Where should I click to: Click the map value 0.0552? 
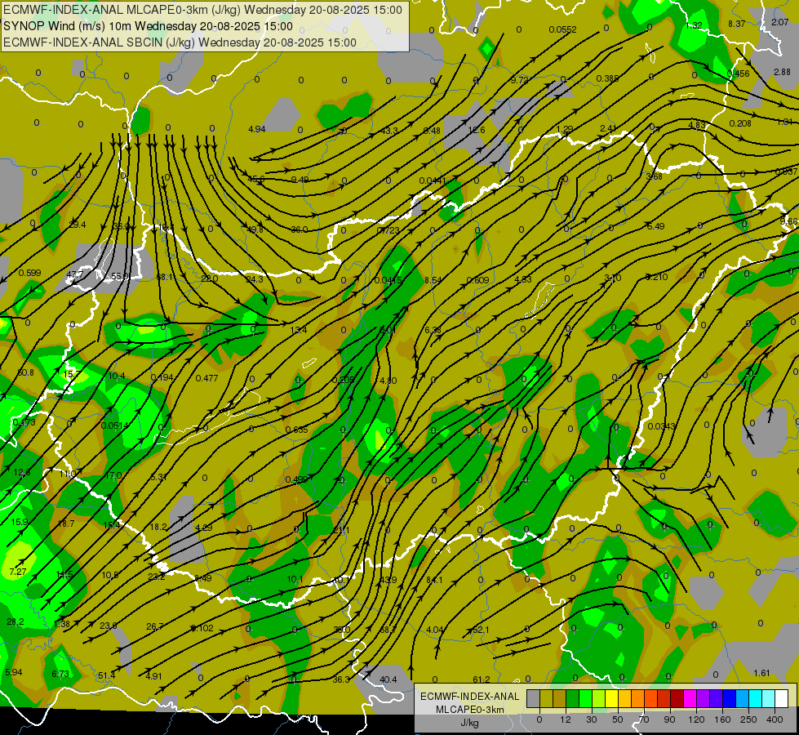[562, 29]
